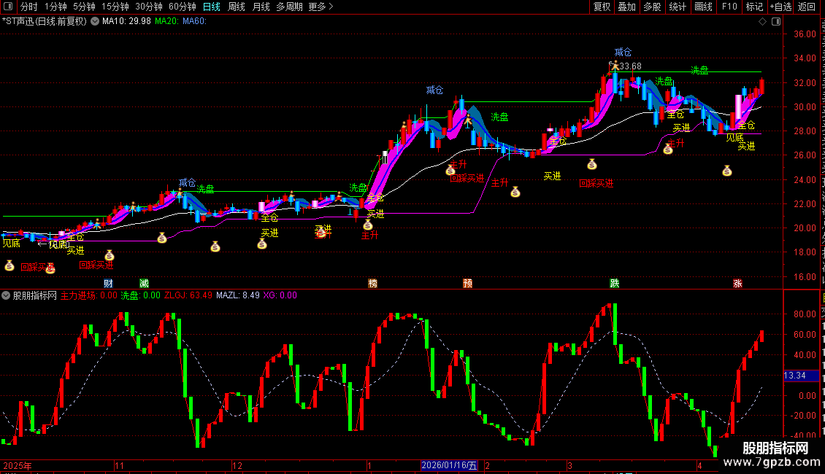Image resolution: width=825 pixels, height=474 pixels.
Task: Open the 更多 periods expander
Action: [x=321, y=7]
